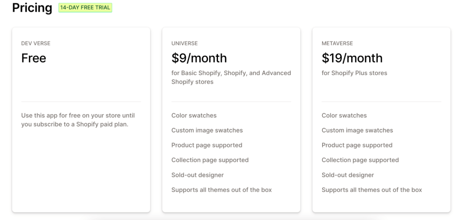
Task: Click Color swatches in Metaverse plan
Action: tap(344, 115)
